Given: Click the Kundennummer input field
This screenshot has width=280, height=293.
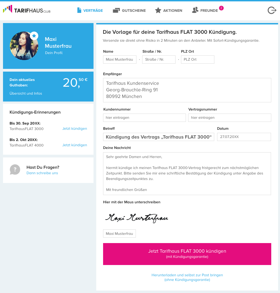Looking at the screenshot, I should coord(144,118).
